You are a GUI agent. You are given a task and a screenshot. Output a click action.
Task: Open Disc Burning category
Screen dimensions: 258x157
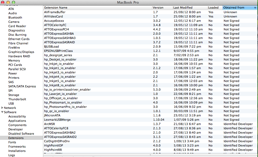17,35
